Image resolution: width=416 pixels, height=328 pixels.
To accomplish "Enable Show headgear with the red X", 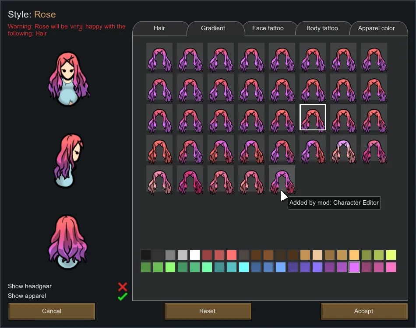I will pyautogui.click(x=123, y=287).
